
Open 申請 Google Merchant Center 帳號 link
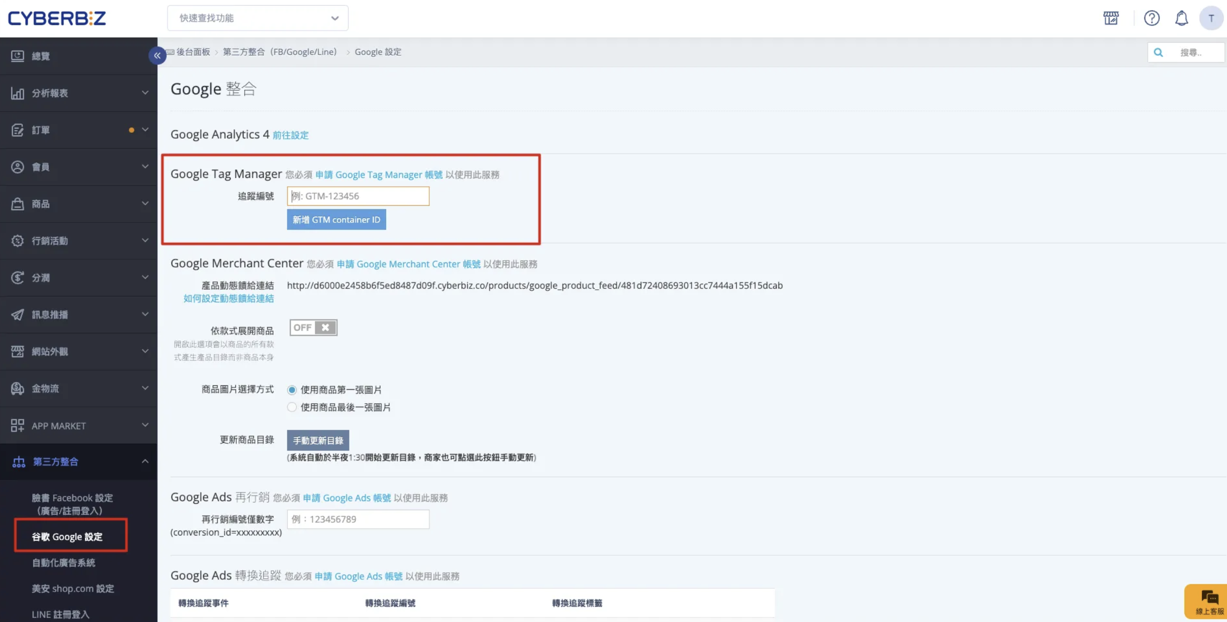[409, 264]
